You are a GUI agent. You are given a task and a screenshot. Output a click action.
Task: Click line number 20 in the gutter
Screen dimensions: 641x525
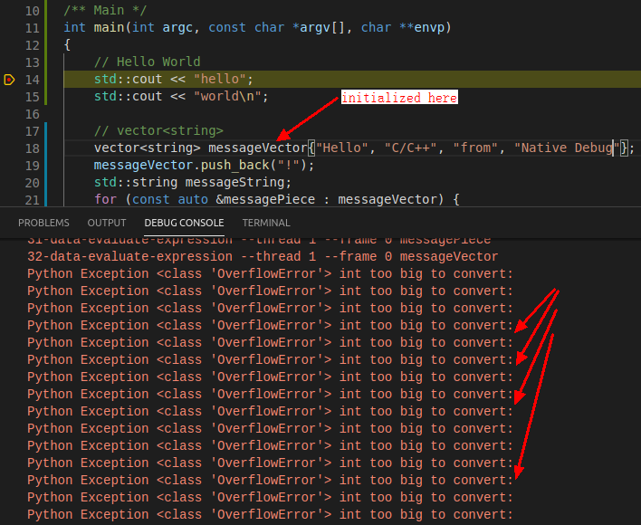33,182
